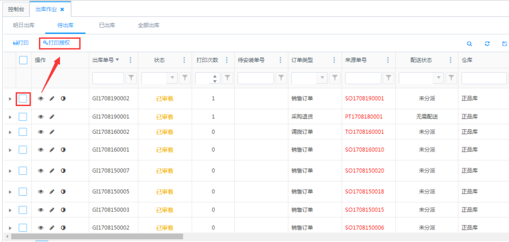Expand the row for GI1708190001

tap(10, 117)
